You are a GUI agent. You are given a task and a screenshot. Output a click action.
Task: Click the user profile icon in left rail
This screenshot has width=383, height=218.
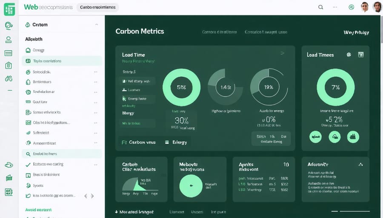click(x=9, y=40)
